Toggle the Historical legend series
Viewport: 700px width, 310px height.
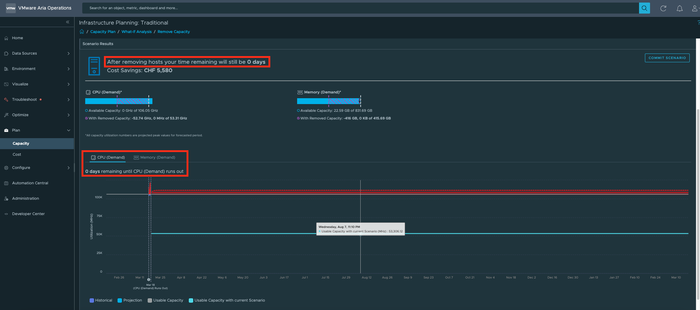coord(101,300)
